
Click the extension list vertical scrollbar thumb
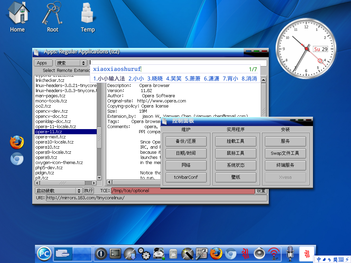[99, 138]
